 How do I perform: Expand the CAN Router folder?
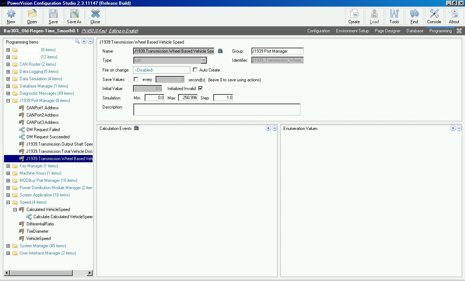[8, 64]
